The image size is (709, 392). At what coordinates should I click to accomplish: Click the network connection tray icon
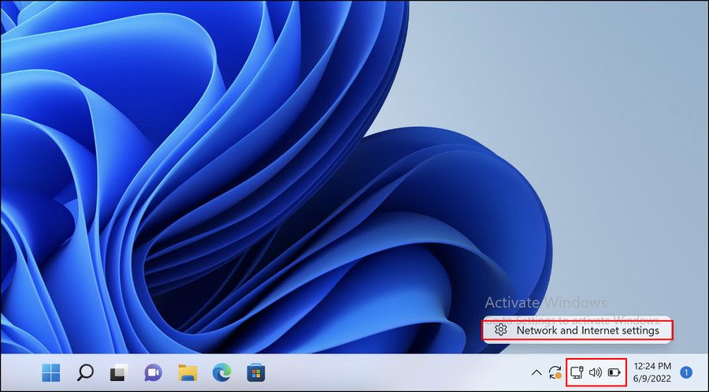pos(577,372)
